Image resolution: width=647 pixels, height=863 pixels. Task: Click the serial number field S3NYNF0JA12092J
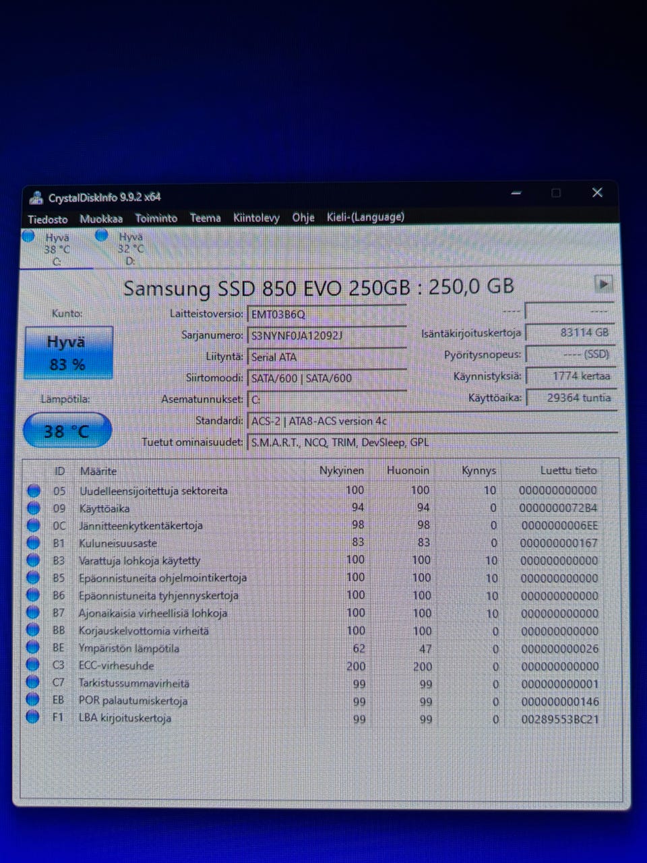327,336
